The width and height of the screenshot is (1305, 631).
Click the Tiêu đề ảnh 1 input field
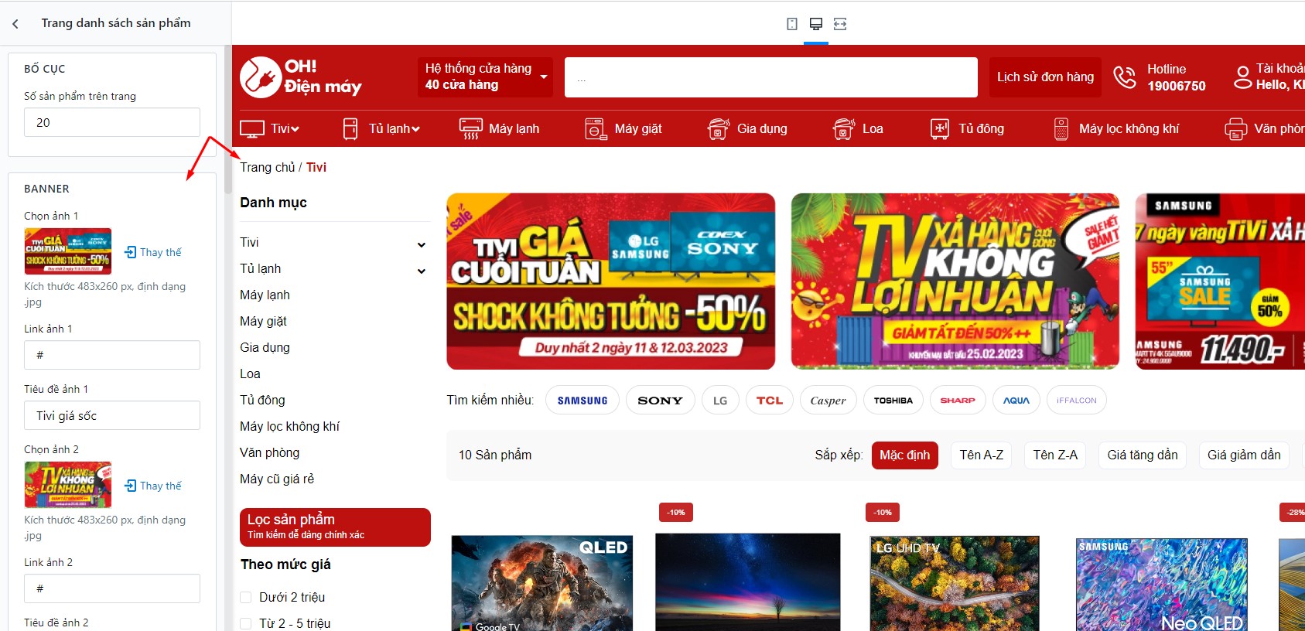pos(112,415)
